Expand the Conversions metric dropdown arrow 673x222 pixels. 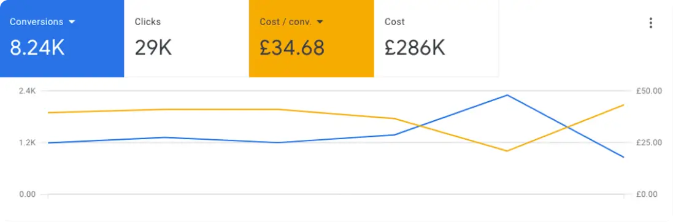72,22
